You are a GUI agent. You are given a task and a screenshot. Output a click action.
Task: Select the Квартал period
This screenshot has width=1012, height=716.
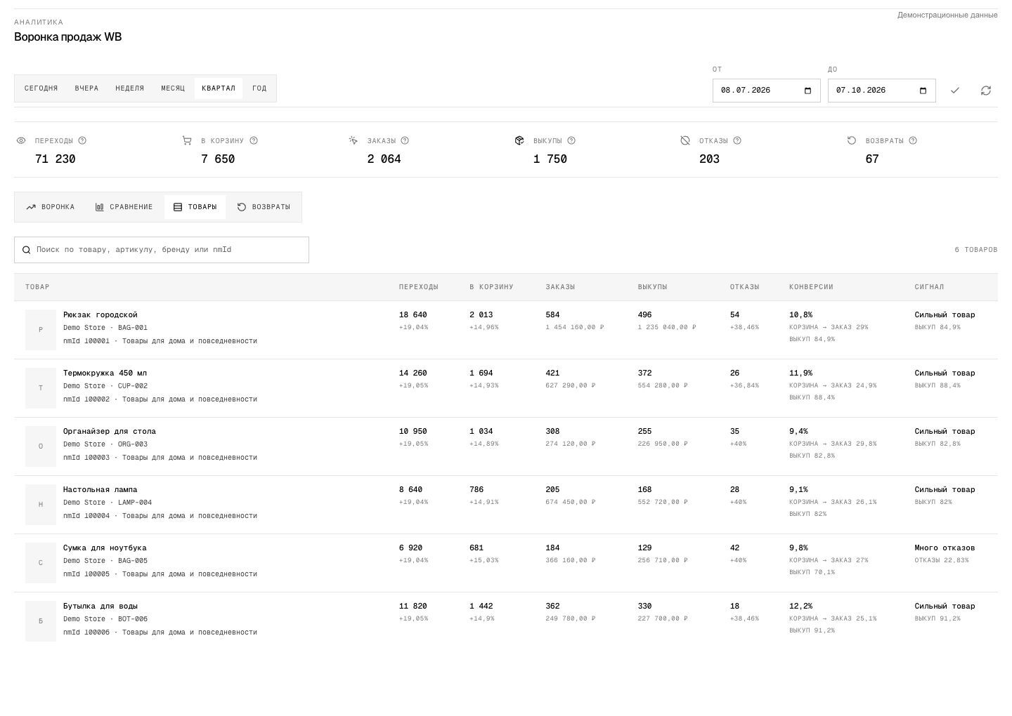pos(219,88)
